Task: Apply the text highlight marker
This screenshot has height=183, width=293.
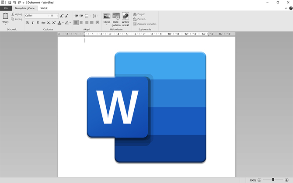Action: (x=67, y=23)
